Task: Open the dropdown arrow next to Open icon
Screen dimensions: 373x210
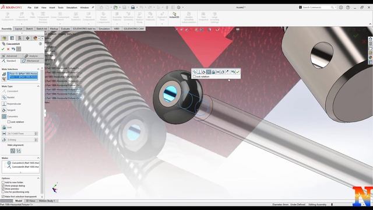Action: click(x=119, y=8)
